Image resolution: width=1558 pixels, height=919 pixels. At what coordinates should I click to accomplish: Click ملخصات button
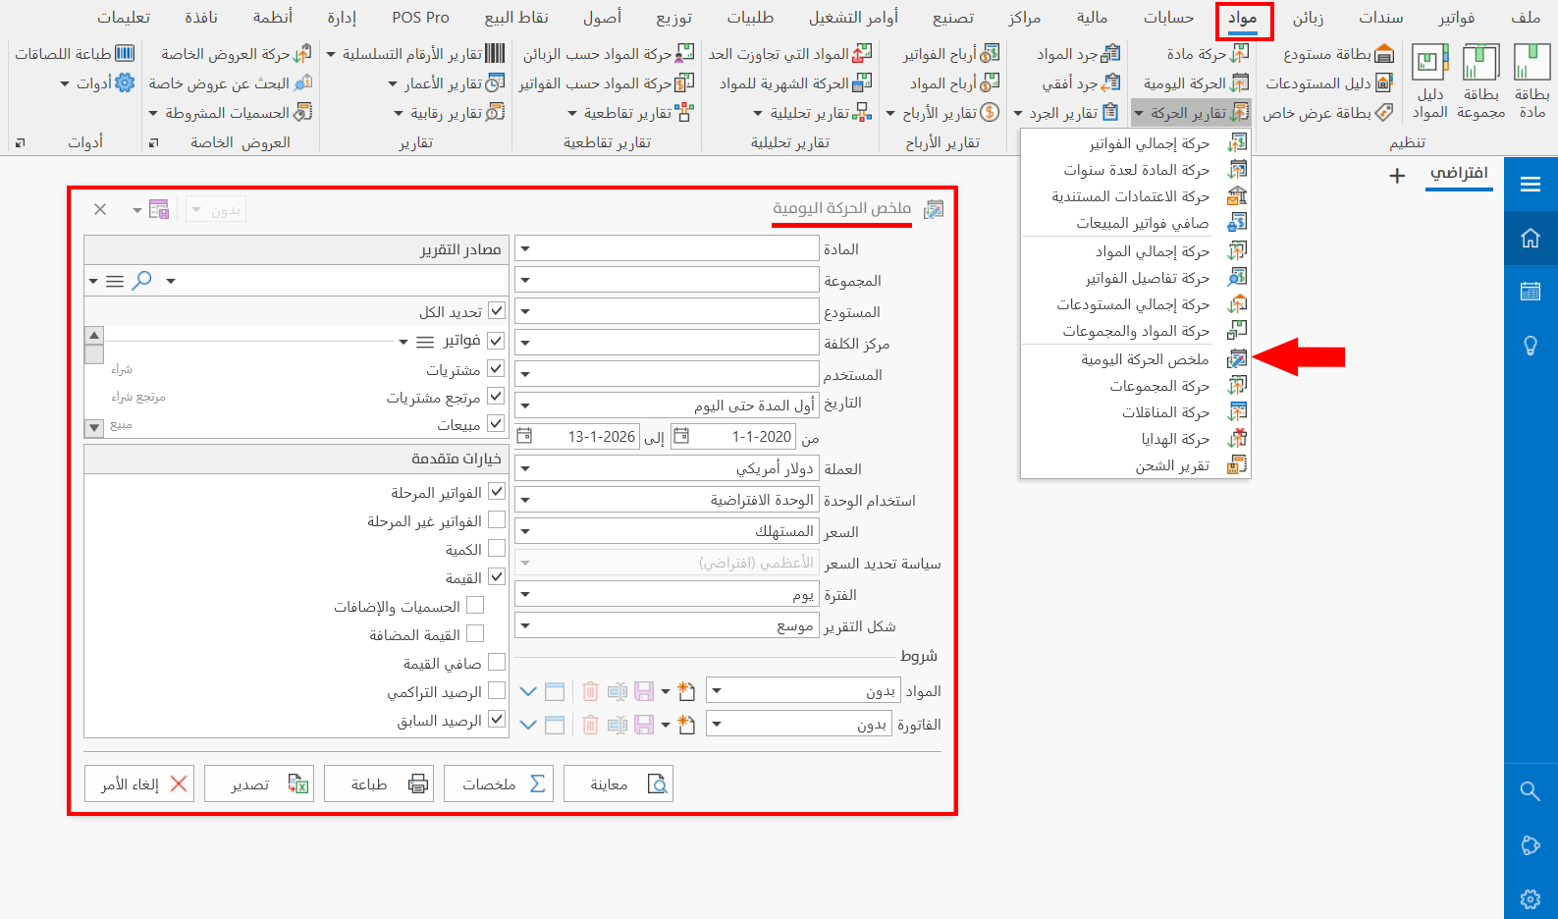(499, 784)
